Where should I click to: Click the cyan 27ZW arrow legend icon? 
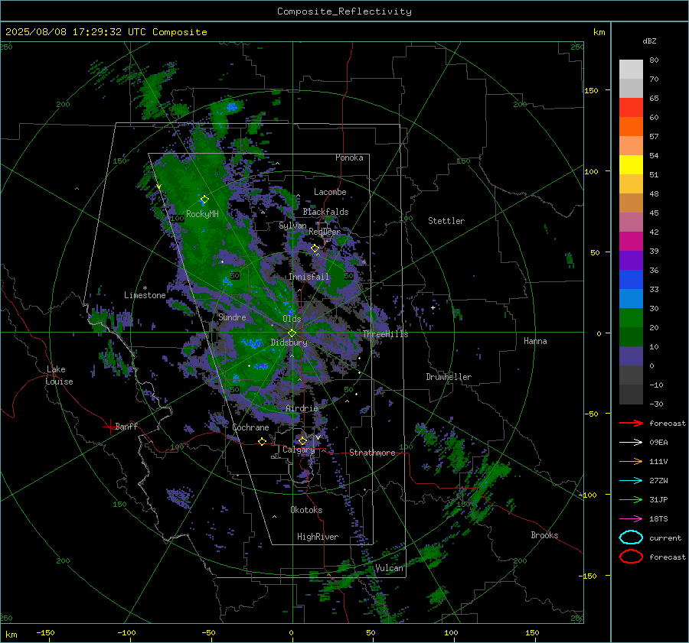pos(631,481)
